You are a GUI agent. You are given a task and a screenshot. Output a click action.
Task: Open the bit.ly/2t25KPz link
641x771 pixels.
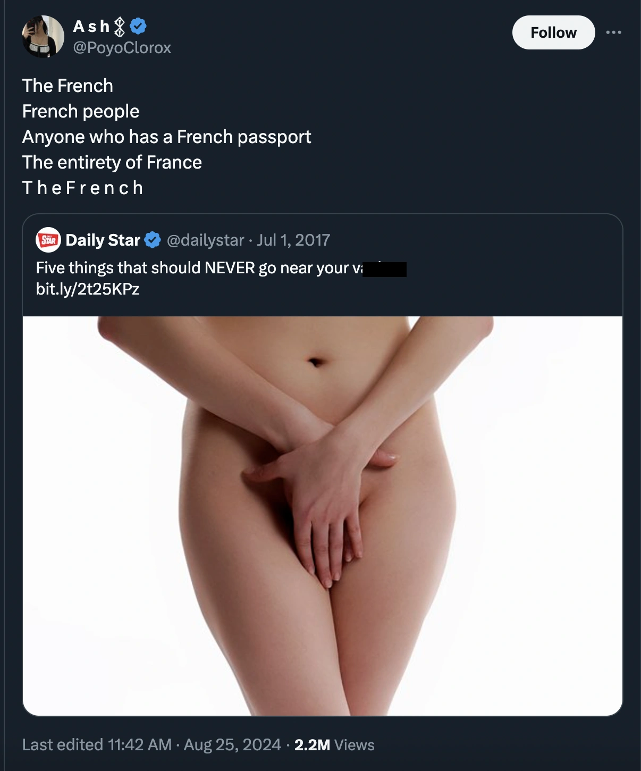coord(88,289)
